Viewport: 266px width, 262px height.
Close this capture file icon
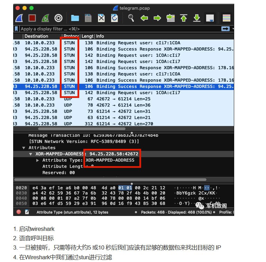101,18
